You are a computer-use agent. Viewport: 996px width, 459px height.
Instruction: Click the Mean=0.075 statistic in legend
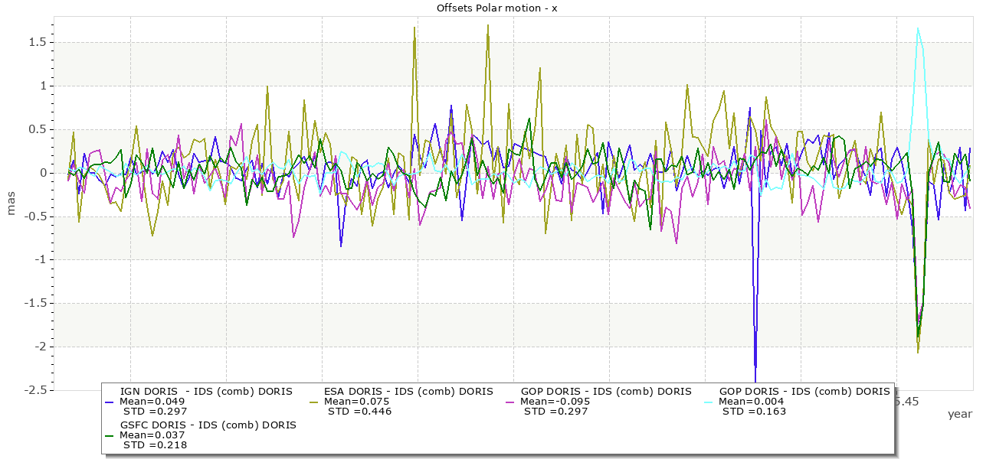356,402
